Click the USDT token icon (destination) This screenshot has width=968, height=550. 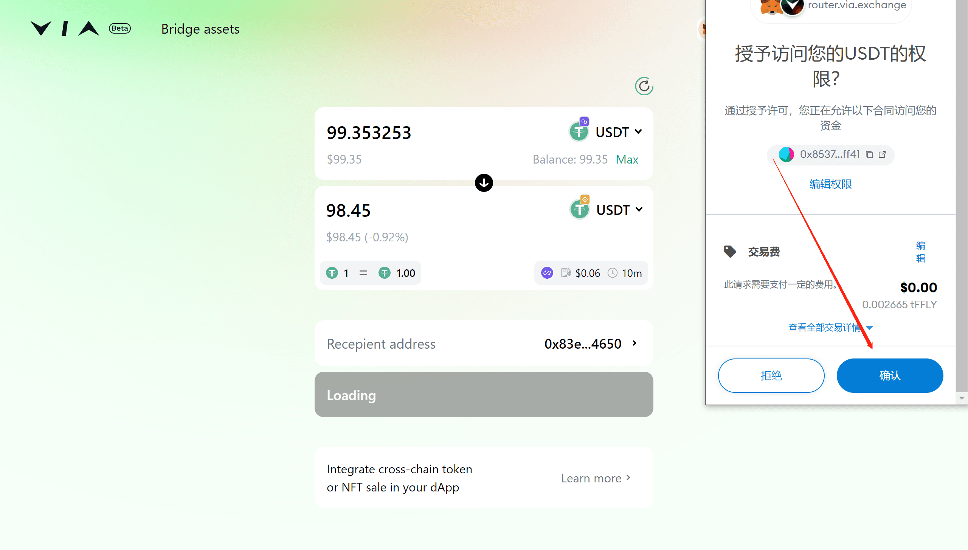click(579, 210)
